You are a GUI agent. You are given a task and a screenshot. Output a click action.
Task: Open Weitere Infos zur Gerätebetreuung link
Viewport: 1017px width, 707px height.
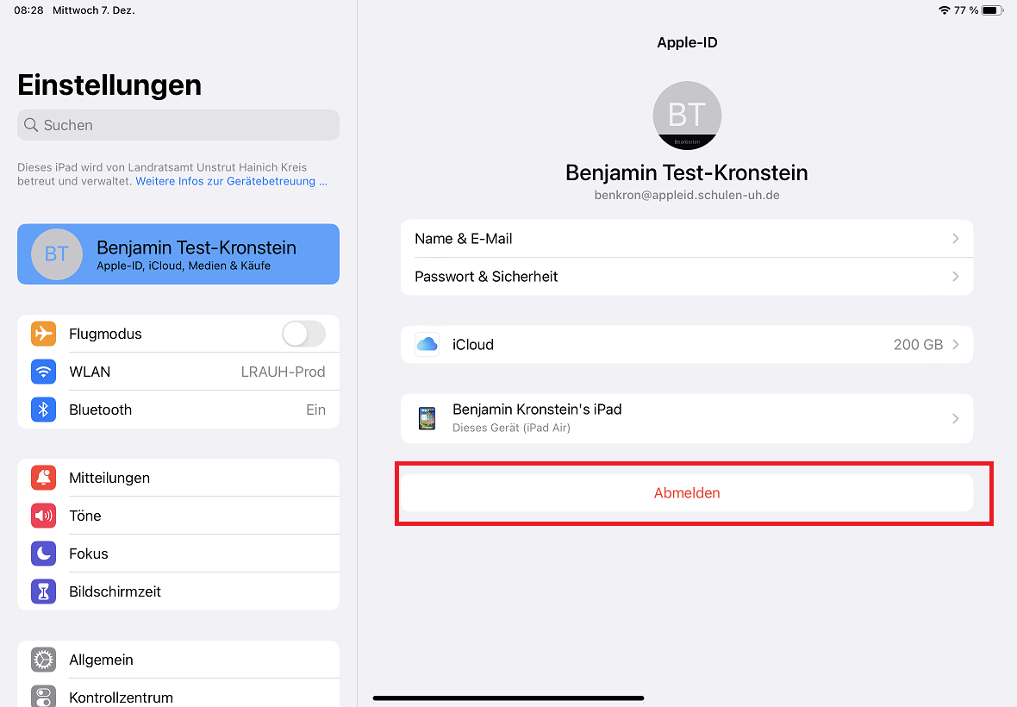click(x=232, y=182)
